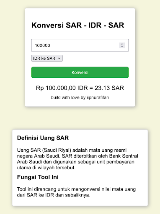The height and width of the screenshot is (214, 160).
Task: Click the number 100000 inside the input
Action: point(42,46)
